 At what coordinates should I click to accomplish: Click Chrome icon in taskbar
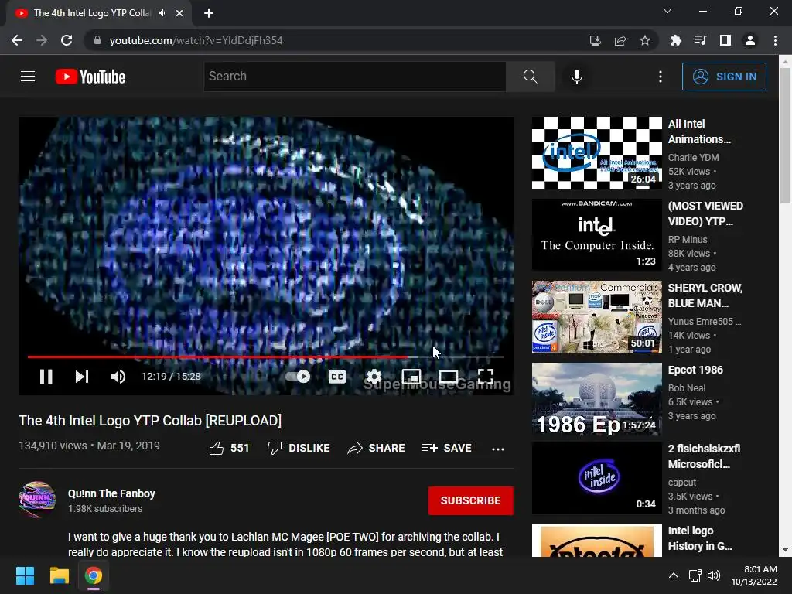point(94,575)
